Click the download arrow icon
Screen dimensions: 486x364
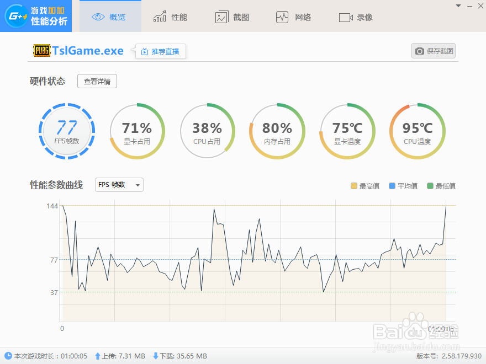156,356
